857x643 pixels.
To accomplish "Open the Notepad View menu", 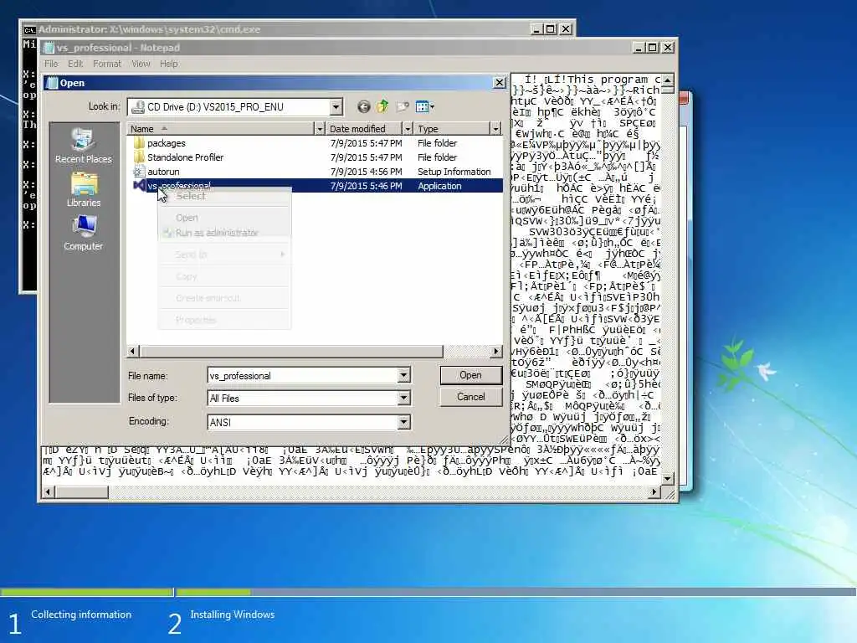I will coord(141,64).
